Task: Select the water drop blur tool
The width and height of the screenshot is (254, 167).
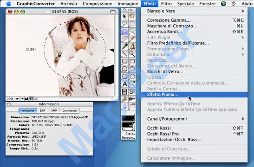Action: 124,106
